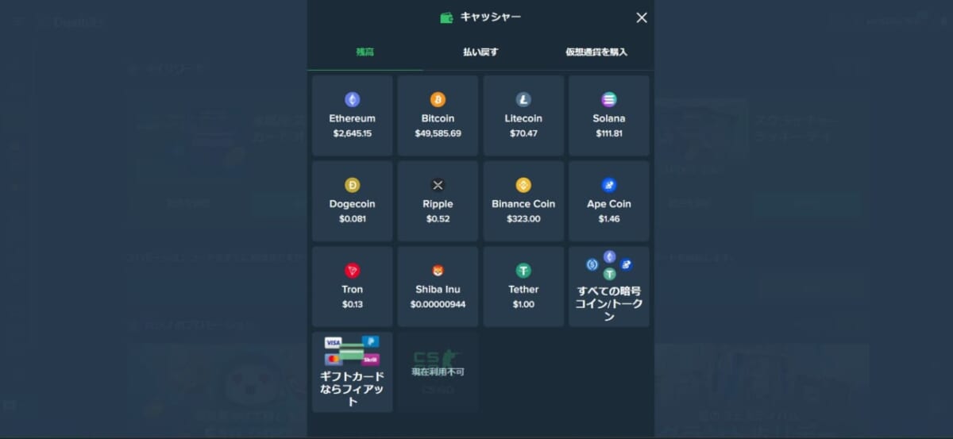Select the Litecoin coin icon
953x439 pixels.
[523, 99]
